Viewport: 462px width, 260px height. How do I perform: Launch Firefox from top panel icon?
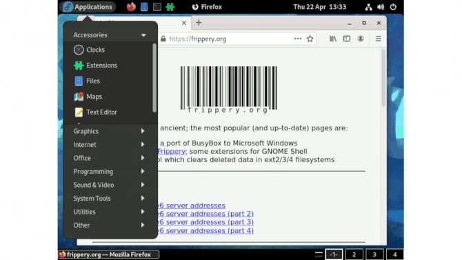coord(131,7)
